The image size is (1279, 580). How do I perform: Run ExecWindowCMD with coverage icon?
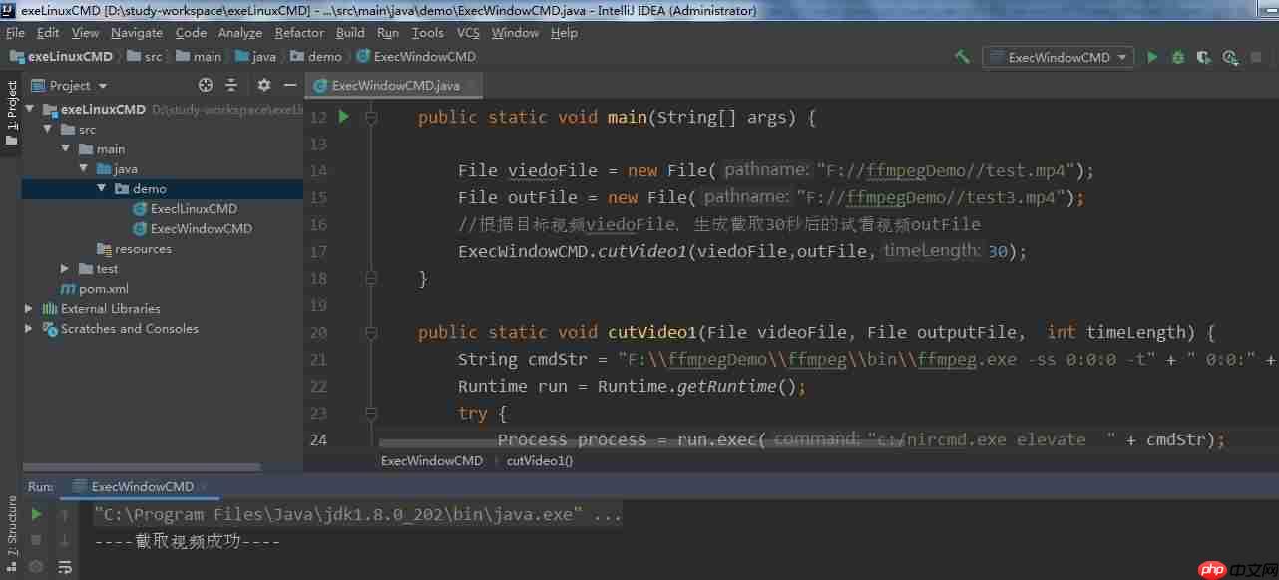pyautogui.click(x=1203, y=57)
